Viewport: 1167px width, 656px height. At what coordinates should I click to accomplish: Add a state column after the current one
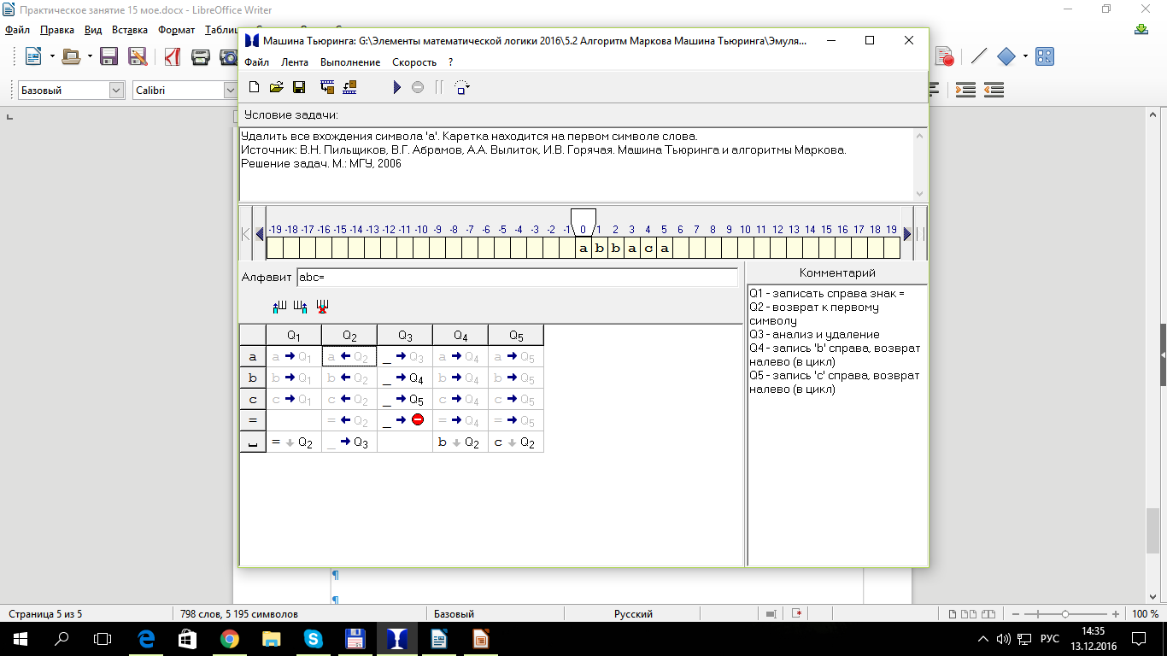[300, 306]
